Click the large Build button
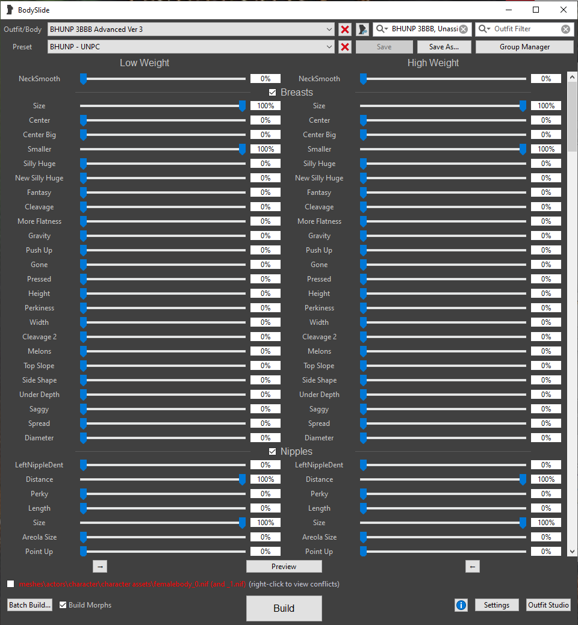 tap(284, 608)
